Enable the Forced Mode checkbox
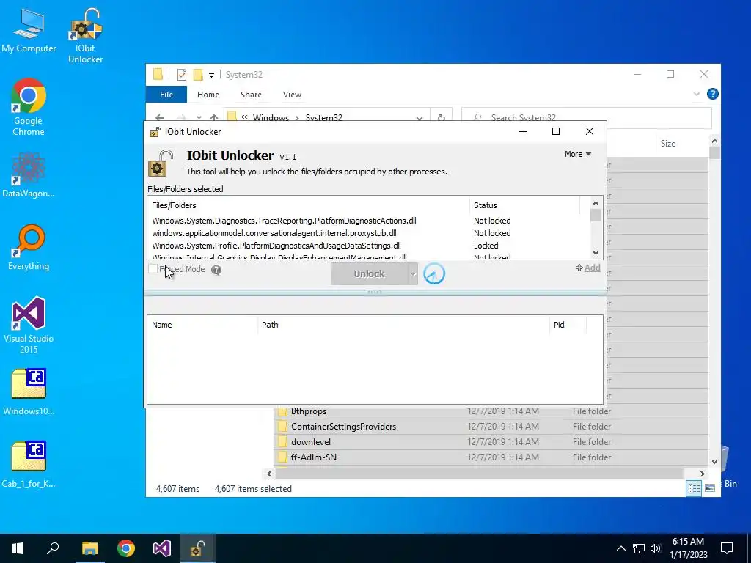Screen dimensions: 751x563 153,269
